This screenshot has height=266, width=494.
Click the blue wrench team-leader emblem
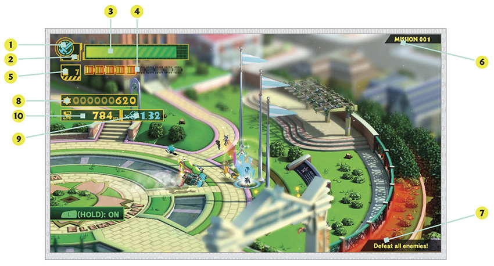(65, 48)
